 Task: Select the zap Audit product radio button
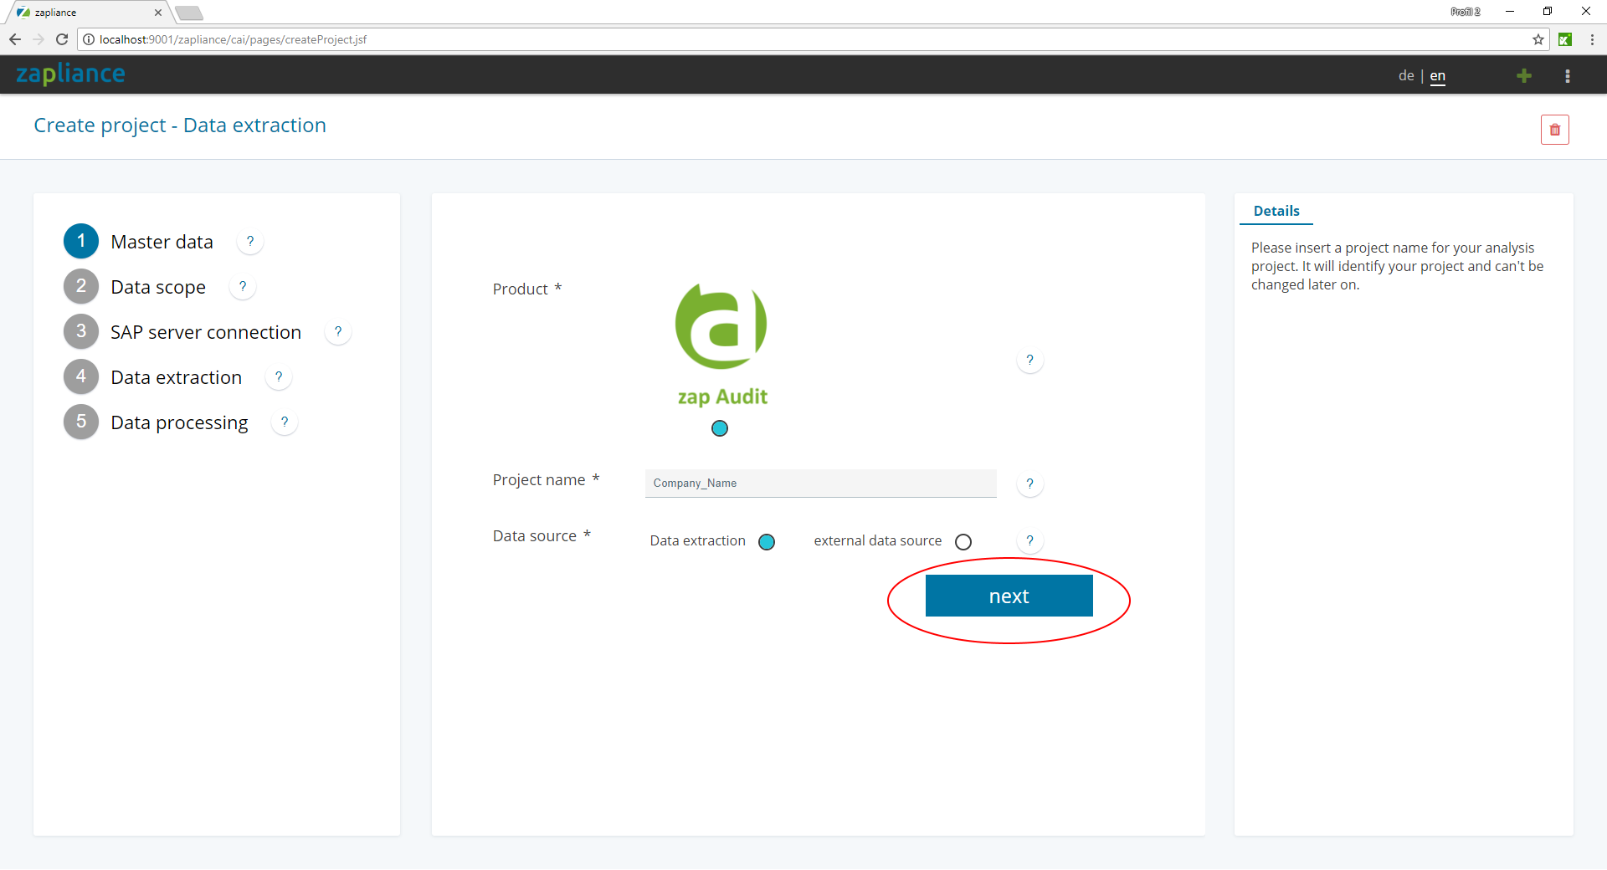click(x=720, y=428)
